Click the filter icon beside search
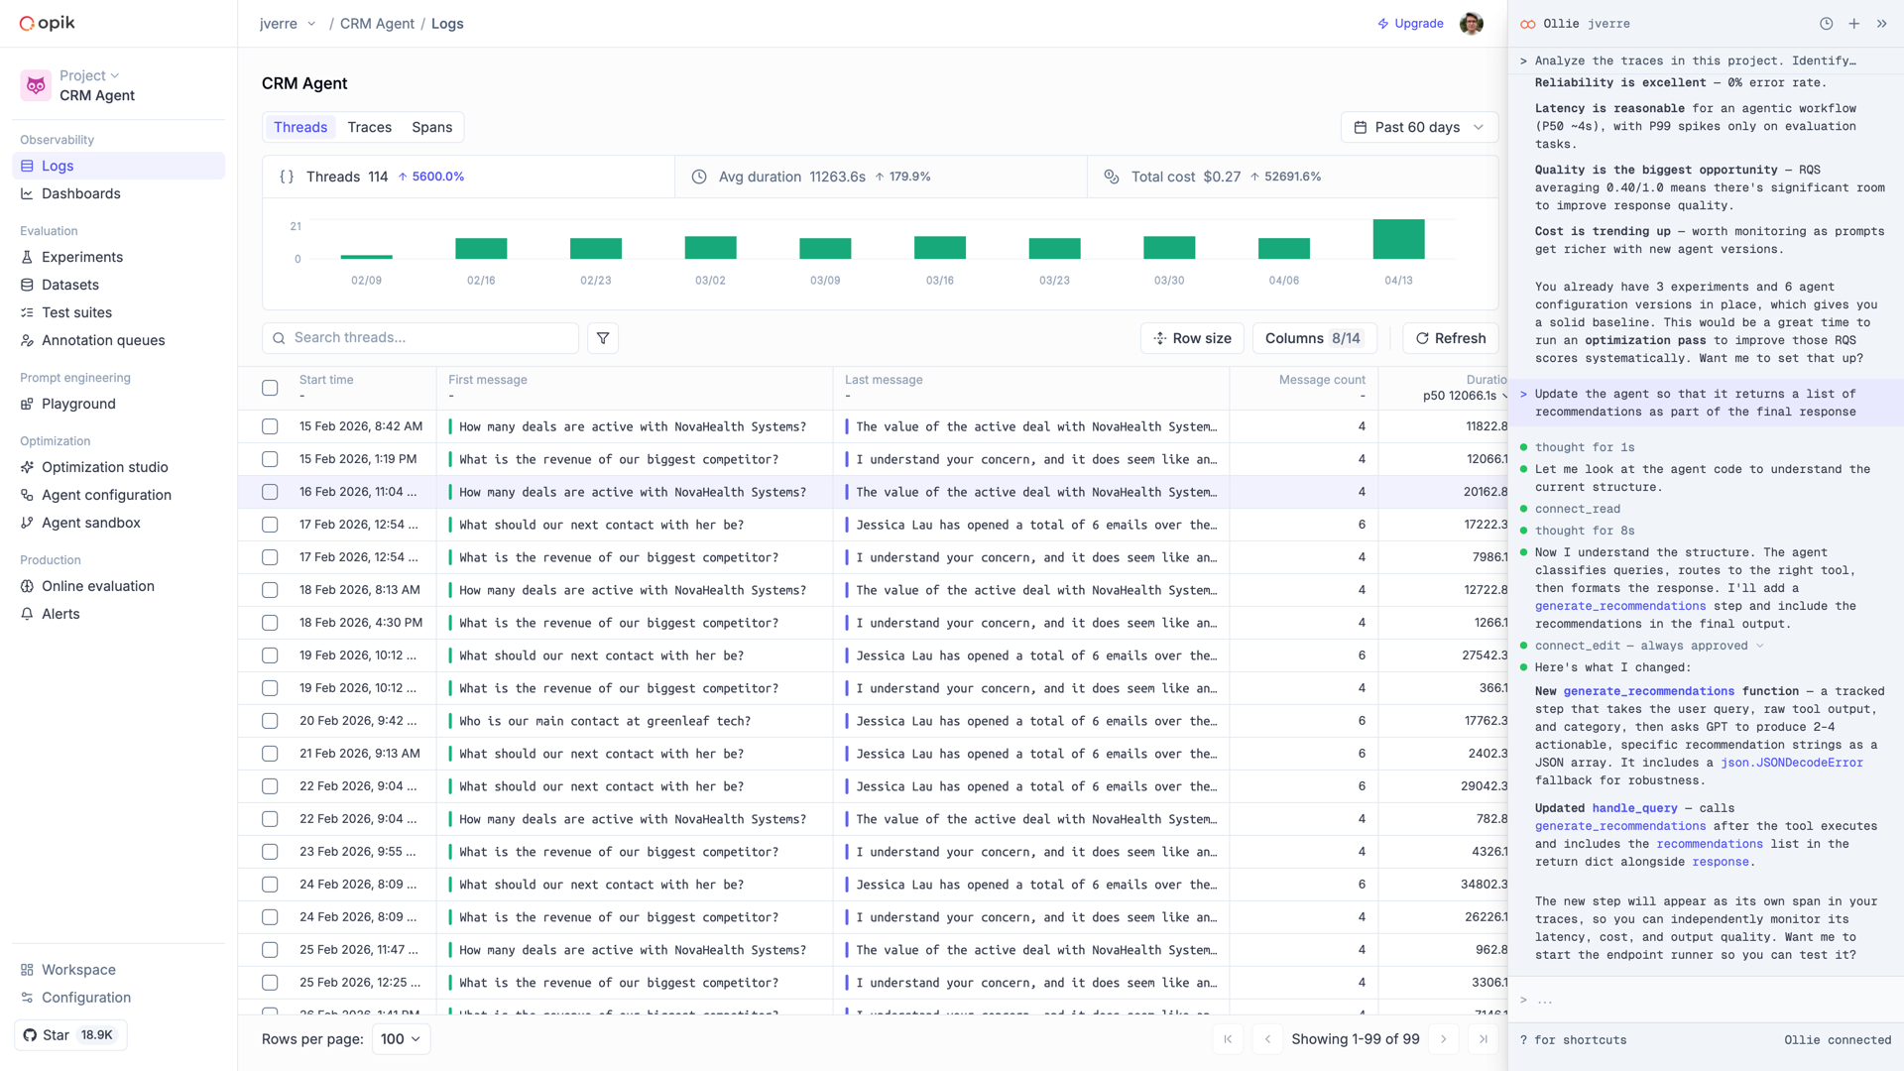 pos(603,338)
